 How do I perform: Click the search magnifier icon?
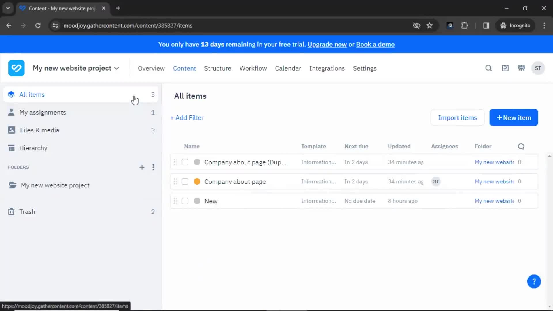tap(488, 68)
